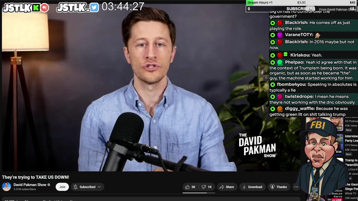Click the JSTLK Twitter bird icon

click(95, 8)
